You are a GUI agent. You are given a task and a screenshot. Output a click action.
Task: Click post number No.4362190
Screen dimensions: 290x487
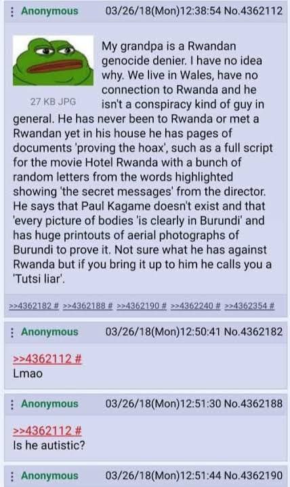click(253, 475)
